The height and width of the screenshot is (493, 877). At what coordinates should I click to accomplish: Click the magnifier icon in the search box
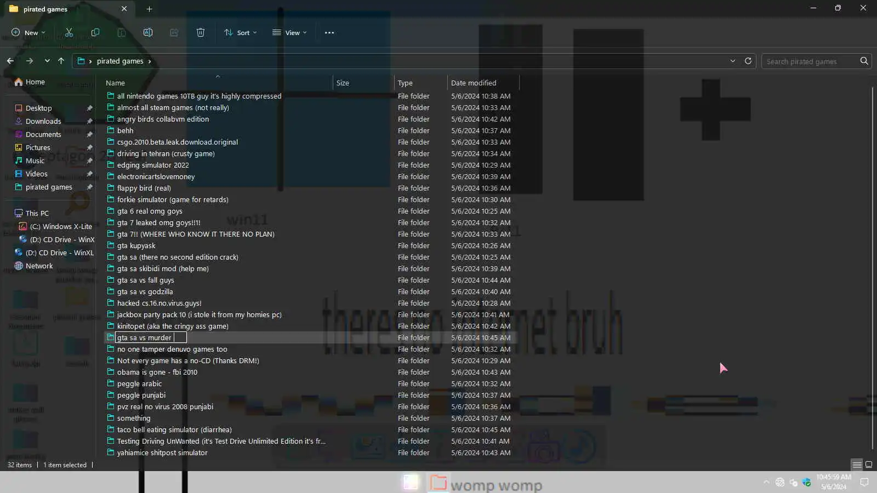(x=864, y=61)
